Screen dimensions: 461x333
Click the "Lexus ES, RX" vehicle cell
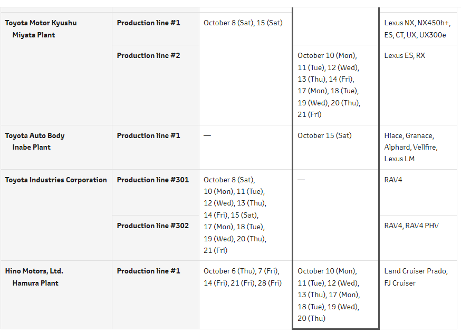coord(405,55)
